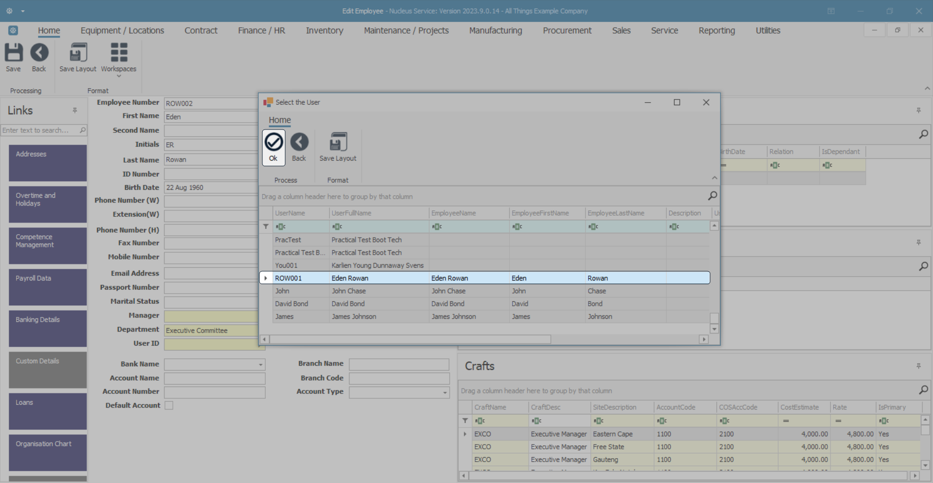Screen dimensions: 933x483
Task: Switch to the Reporting menu tab
Action: tap(716, 30)
